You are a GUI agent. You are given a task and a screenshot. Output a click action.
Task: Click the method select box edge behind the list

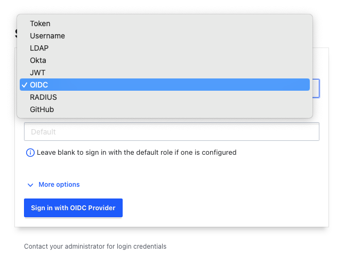click(316, 88)
